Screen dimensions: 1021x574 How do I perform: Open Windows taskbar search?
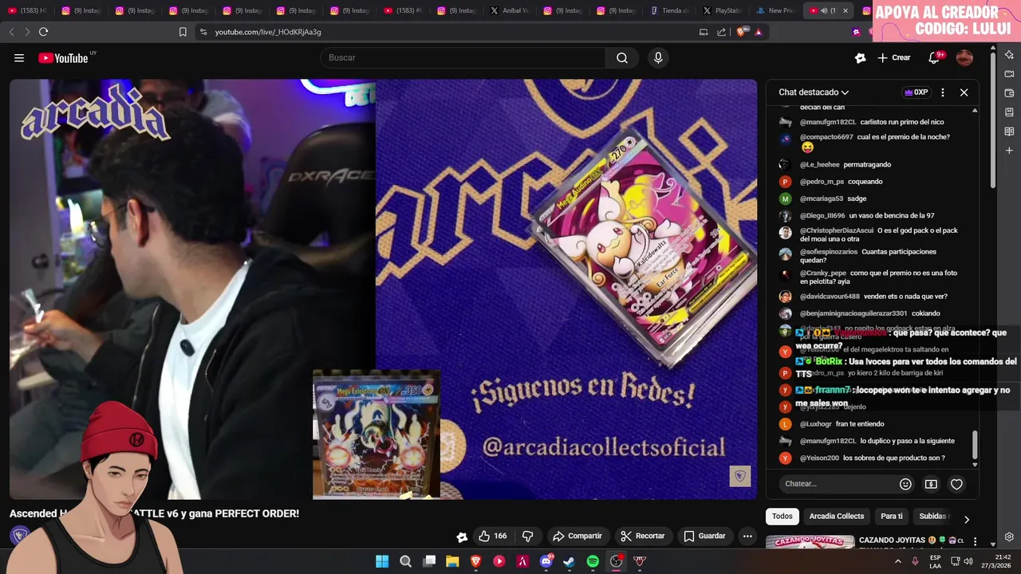click(x=405, y=561)
